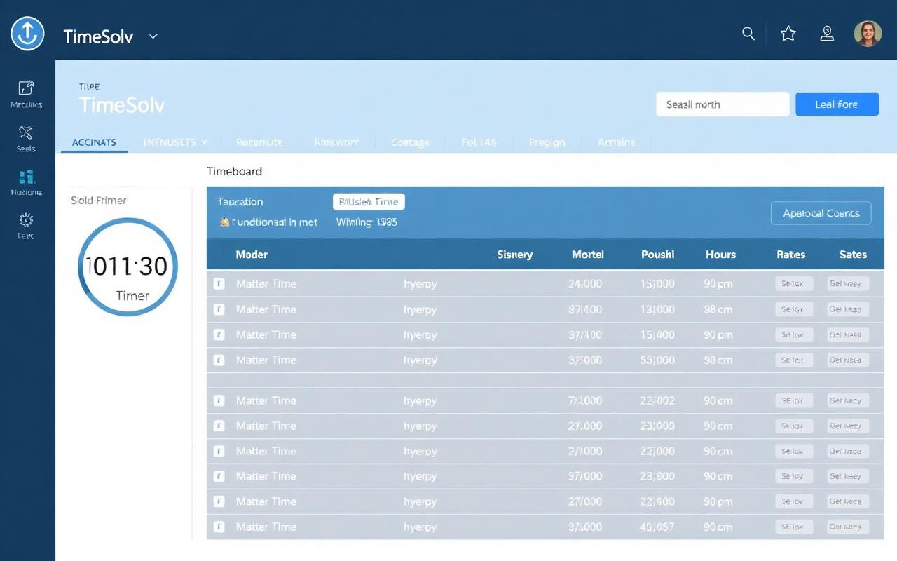
Task: Click the Apatocal Coents button
Action: point(821,213)
